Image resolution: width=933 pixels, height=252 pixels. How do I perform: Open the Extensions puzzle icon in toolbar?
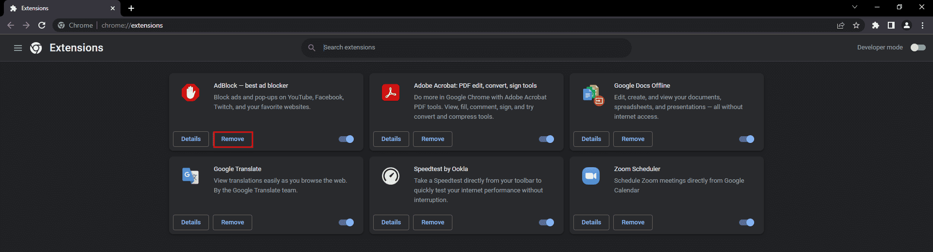pyautogui.click(x=876, y=25)
